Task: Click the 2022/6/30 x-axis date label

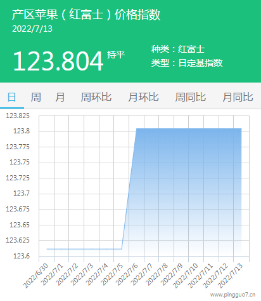Action: (36, 276)
